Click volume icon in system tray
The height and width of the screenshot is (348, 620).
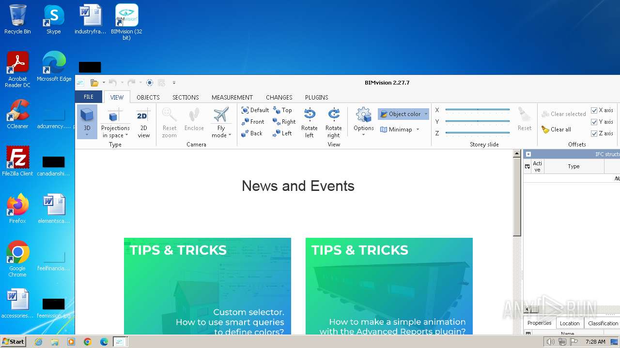coord(550,342)
